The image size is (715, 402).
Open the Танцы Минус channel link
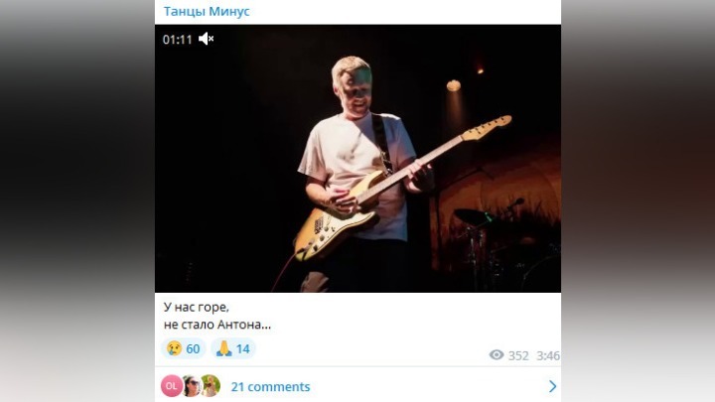pyautogui.click(x=207, y=11)
